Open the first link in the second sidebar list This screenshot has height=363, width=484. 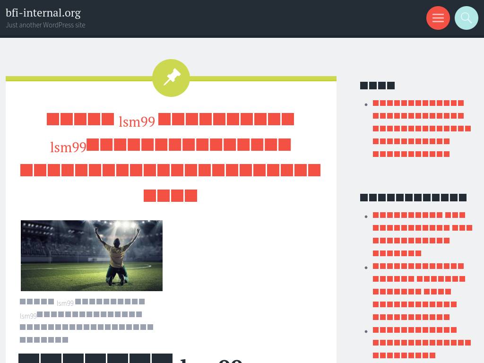(422, 234)
